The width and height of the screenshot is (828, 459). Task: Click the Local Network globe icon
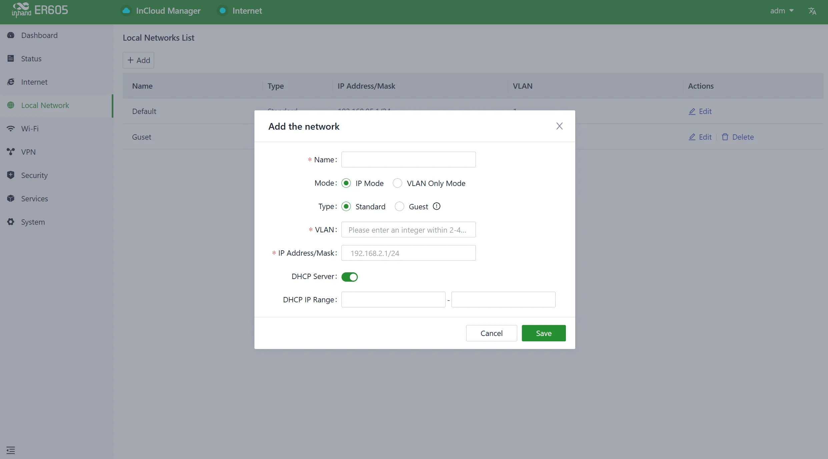pos(11,105)
